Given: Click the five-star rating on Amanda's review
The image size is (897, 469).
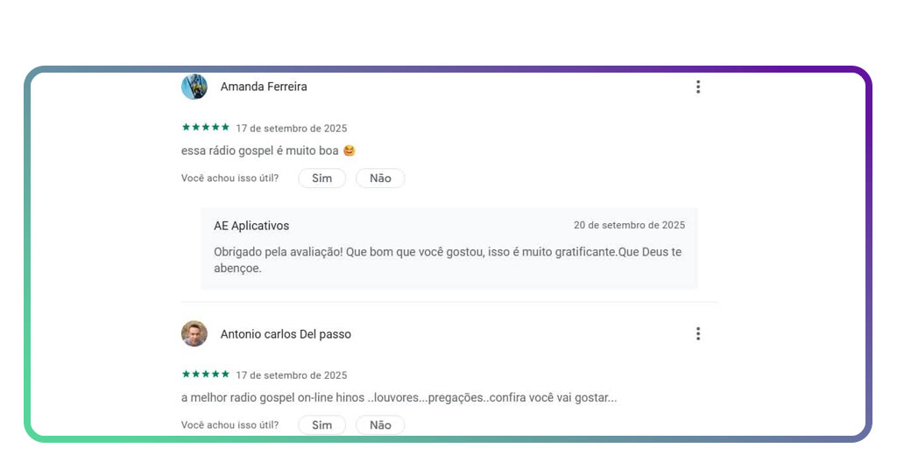Looking at the screenshot, I should click(x=205, y=128).
